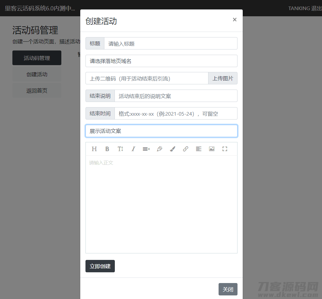Select the brush color tool
Image resolution: width=322 pixels, height=299 pixels.
(172, 149)
